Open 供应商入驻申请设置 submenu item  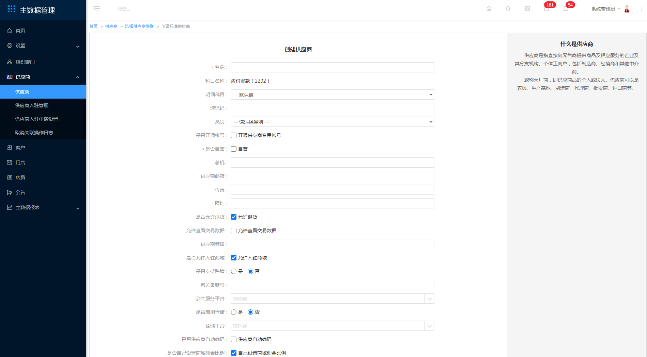(43, 119)
